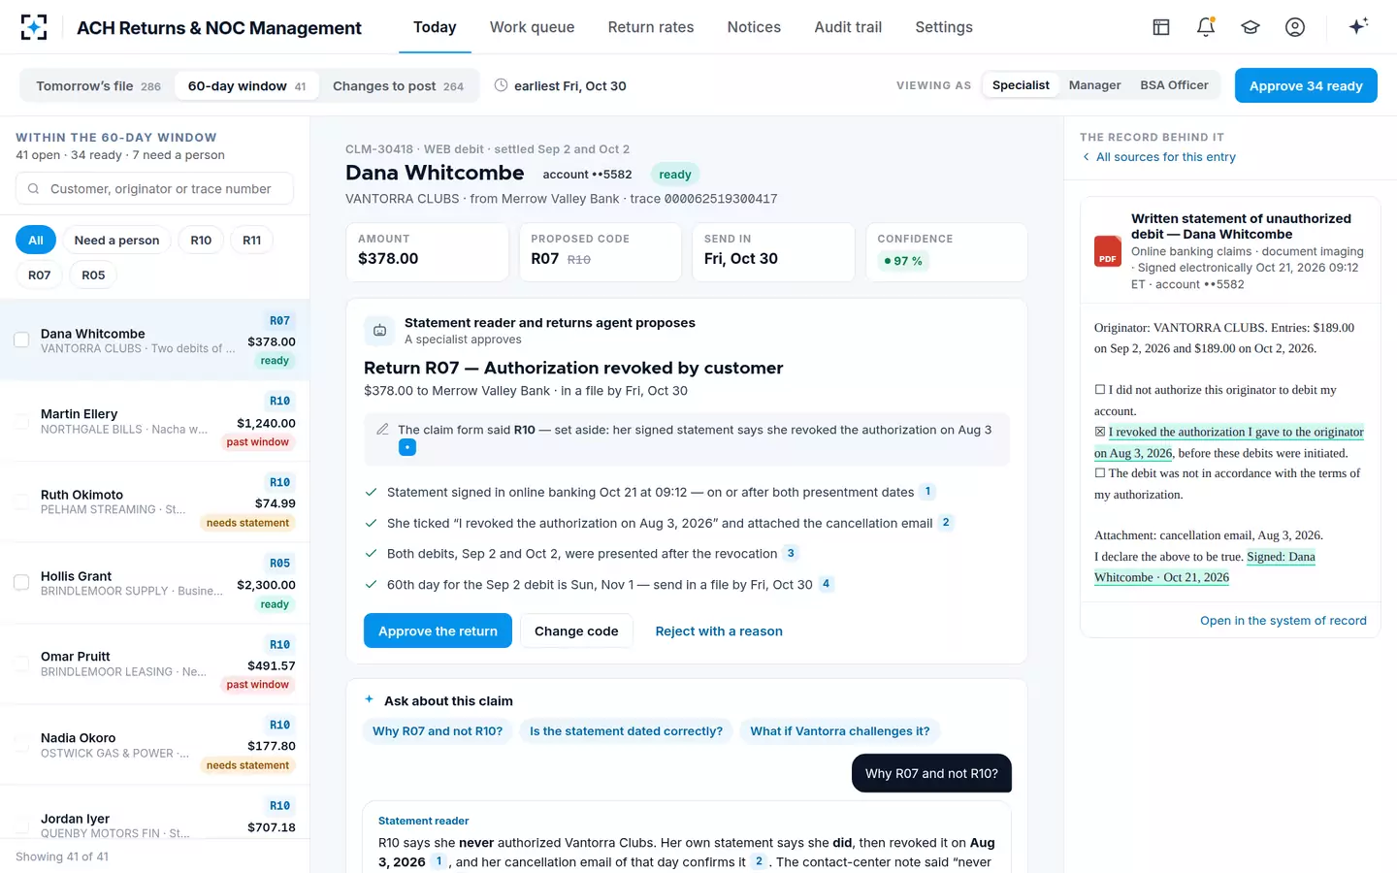Image resolution: width=1397 pixels, height=873 pixels.
Task: Filter the list by Need a person
Action: [117, 241]
